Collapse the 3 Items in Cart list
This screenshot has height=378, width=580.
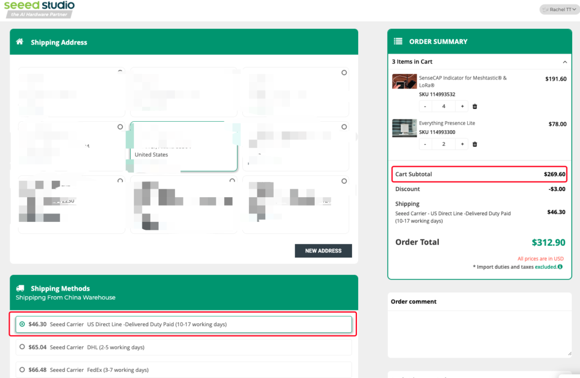pyautogui.click(x=565, y=62)
